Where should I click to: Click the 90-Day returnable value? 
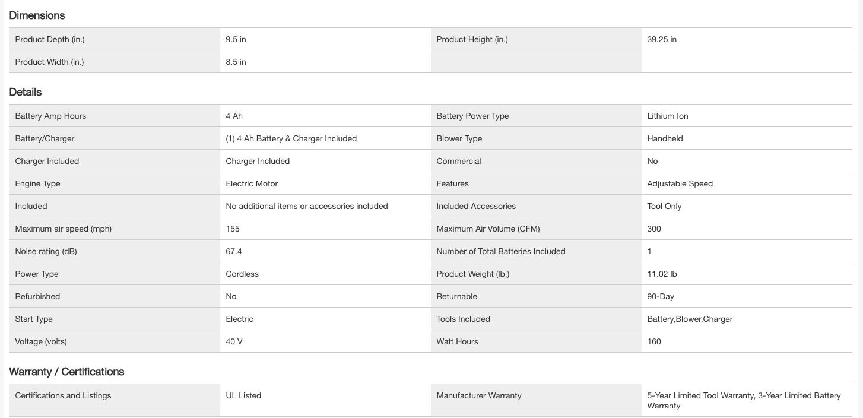coord(661,297)
